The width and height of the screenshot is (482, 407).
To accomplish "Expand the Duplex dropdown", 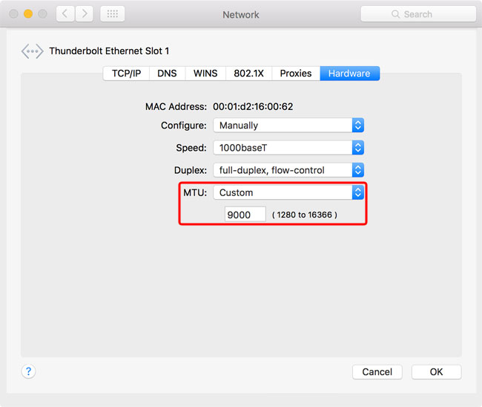I will point(288,170).
